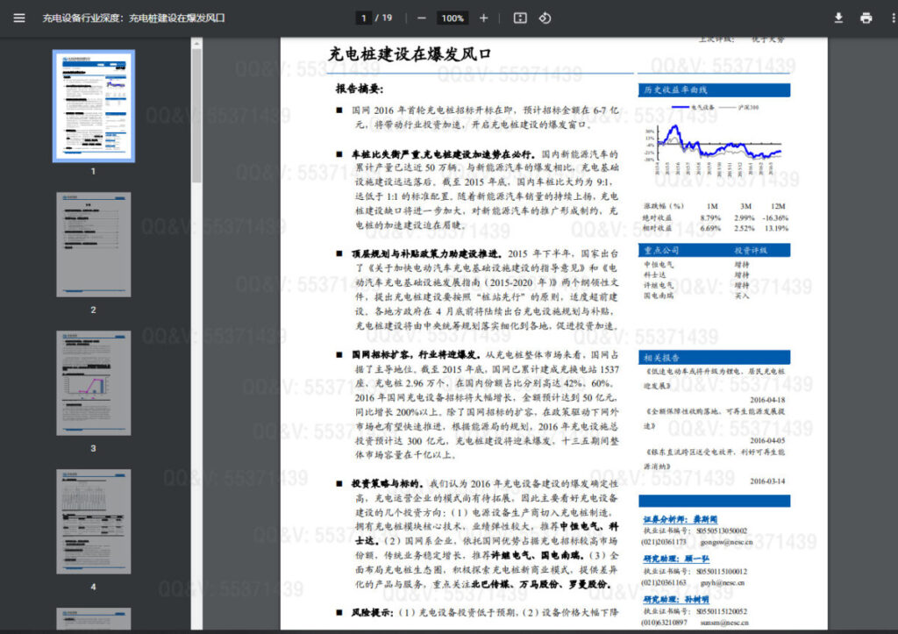
Task: Open page 2 thumbnail
Action: pos(93,245)
